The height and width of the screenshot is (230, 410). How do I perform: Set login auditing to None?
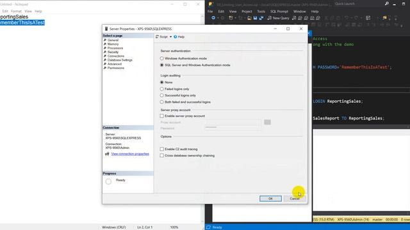162,82
